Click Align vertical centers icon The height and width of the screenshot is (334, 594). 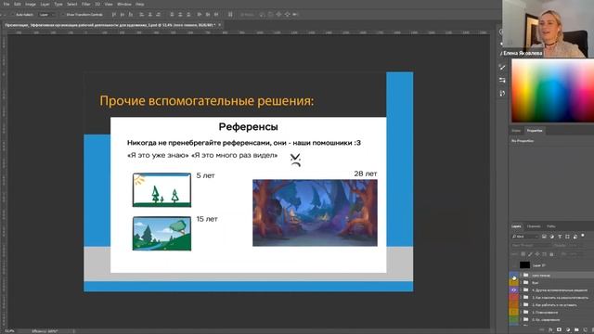pos(122,15)
